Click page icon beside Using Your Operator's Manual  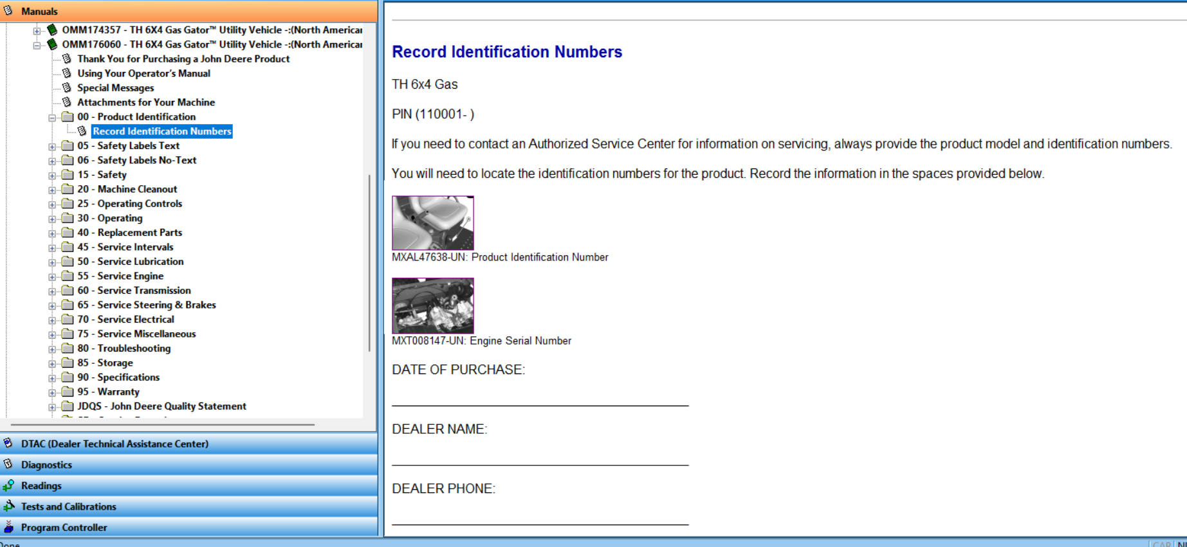coord(66,73)
